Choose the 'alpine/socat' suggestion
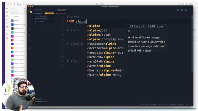 pyautogui.click(x=107, y=35)
